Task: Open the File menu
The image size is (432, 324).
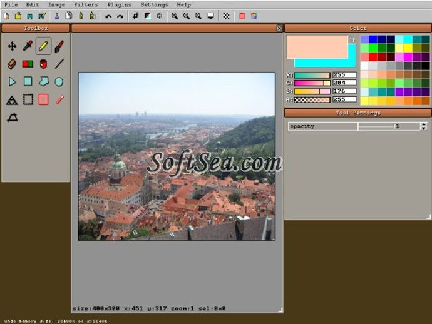Action: click(11, 4)
